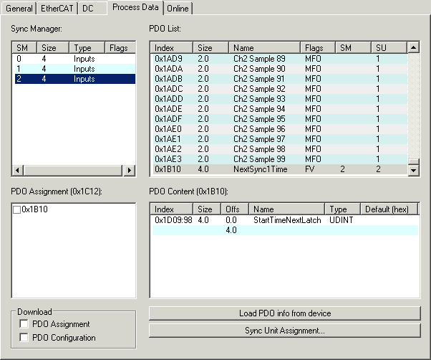Click PDO Content Name column header
This screenshot has width=431, height=360.
[x=286, y=209]
